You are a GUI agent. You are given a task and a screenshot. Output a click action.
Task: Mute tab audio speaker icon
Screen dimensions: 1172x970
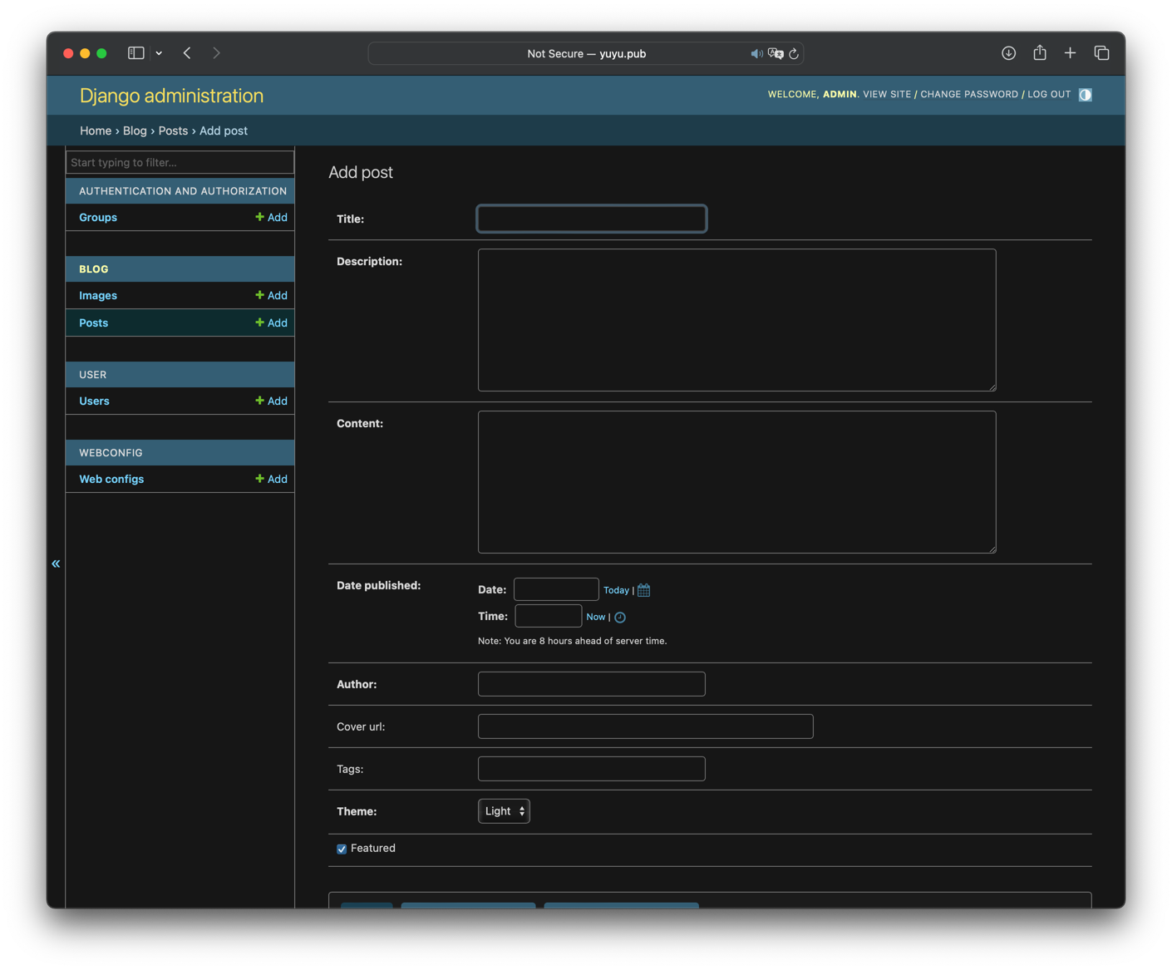[x=756, y=54]
